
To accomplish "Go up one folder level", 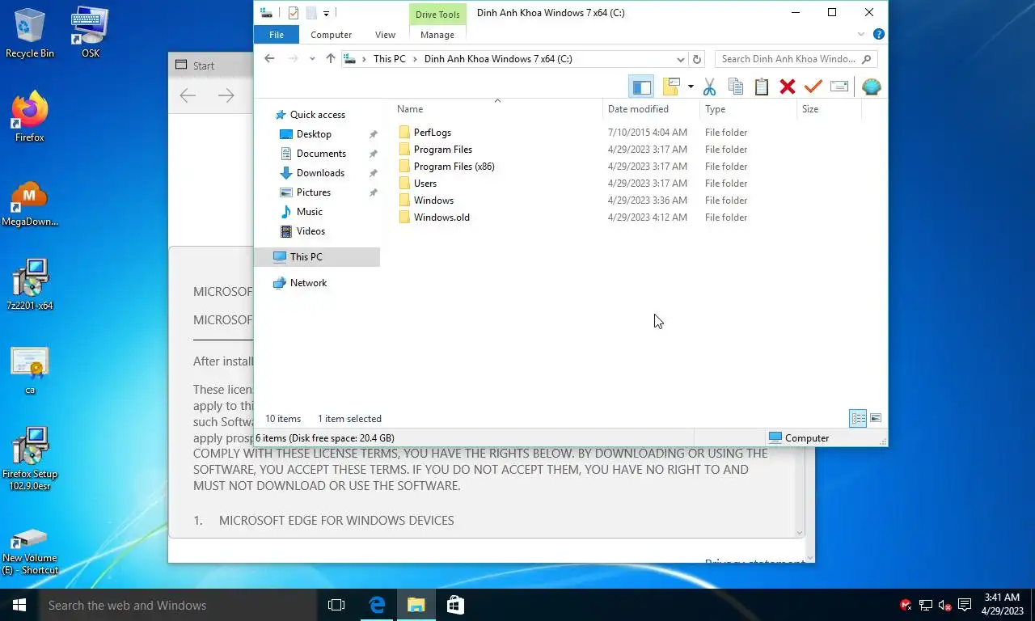I will [x=330, y=59].
